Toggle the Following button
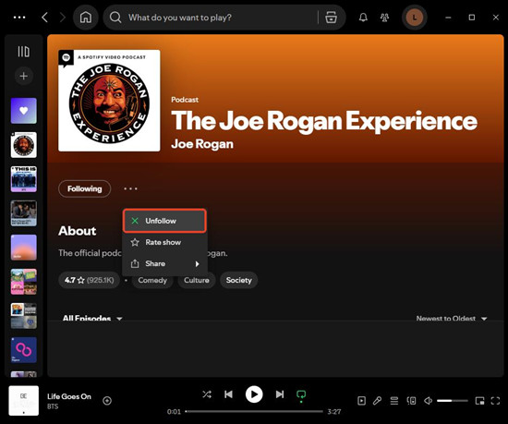The width and height of the screenshot is (508, 424). tap(85, 188)
